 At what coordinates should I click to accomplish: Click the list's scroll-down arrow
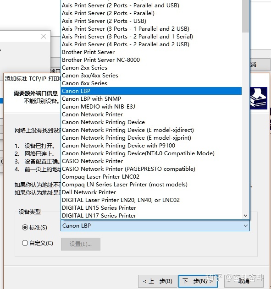pos(245,215)
